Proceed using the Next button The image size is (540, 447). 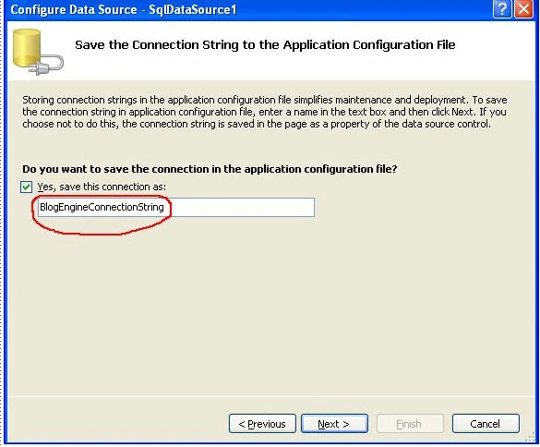[x=334, y=424]
